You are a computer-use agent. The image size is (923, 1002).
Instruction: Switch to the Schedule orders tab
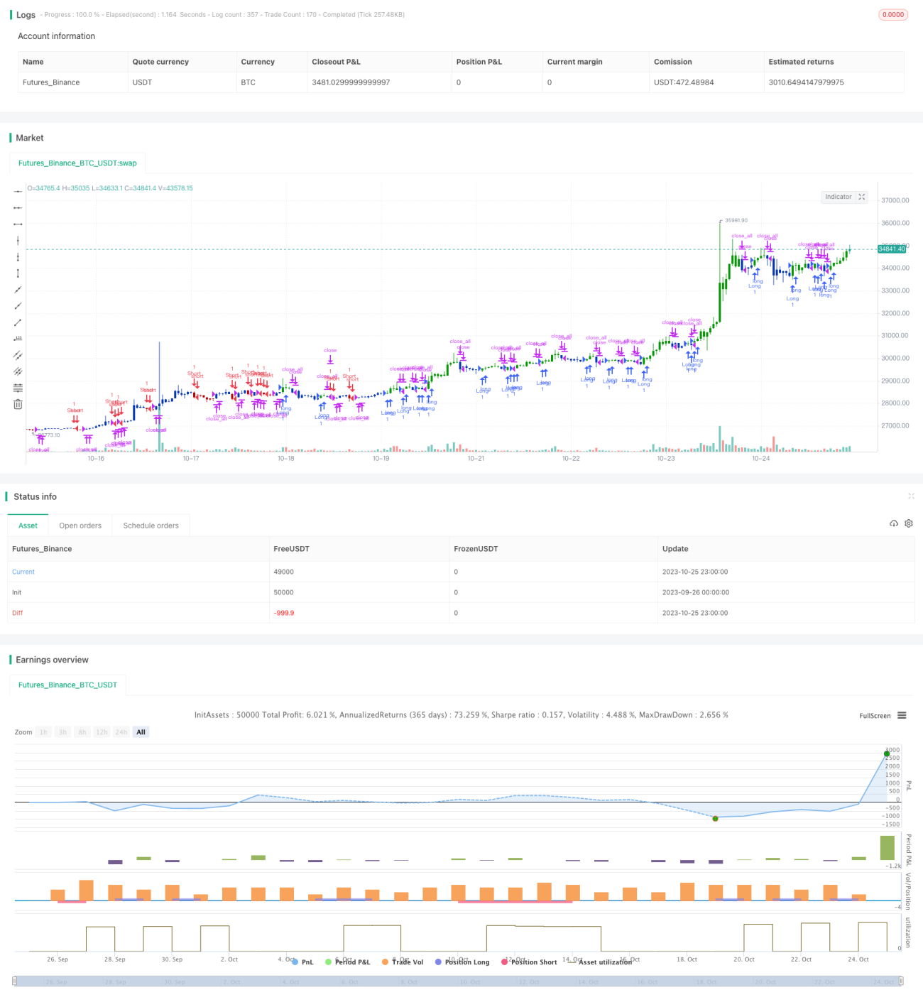point(151,525)
